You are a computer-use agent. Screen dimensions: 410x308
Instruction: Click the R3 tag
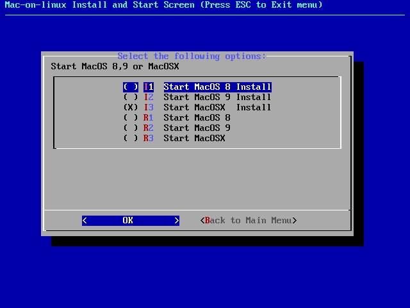[149, 138]
